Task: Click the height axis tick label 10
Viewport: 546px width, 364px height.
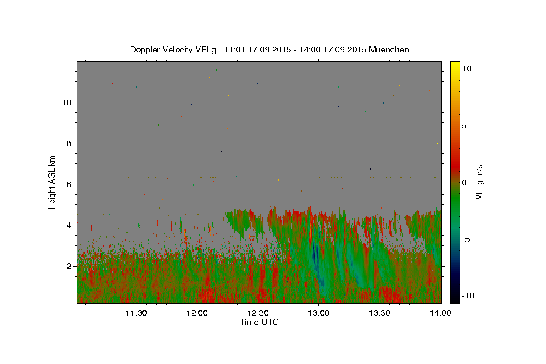Action: pos(67,102)
